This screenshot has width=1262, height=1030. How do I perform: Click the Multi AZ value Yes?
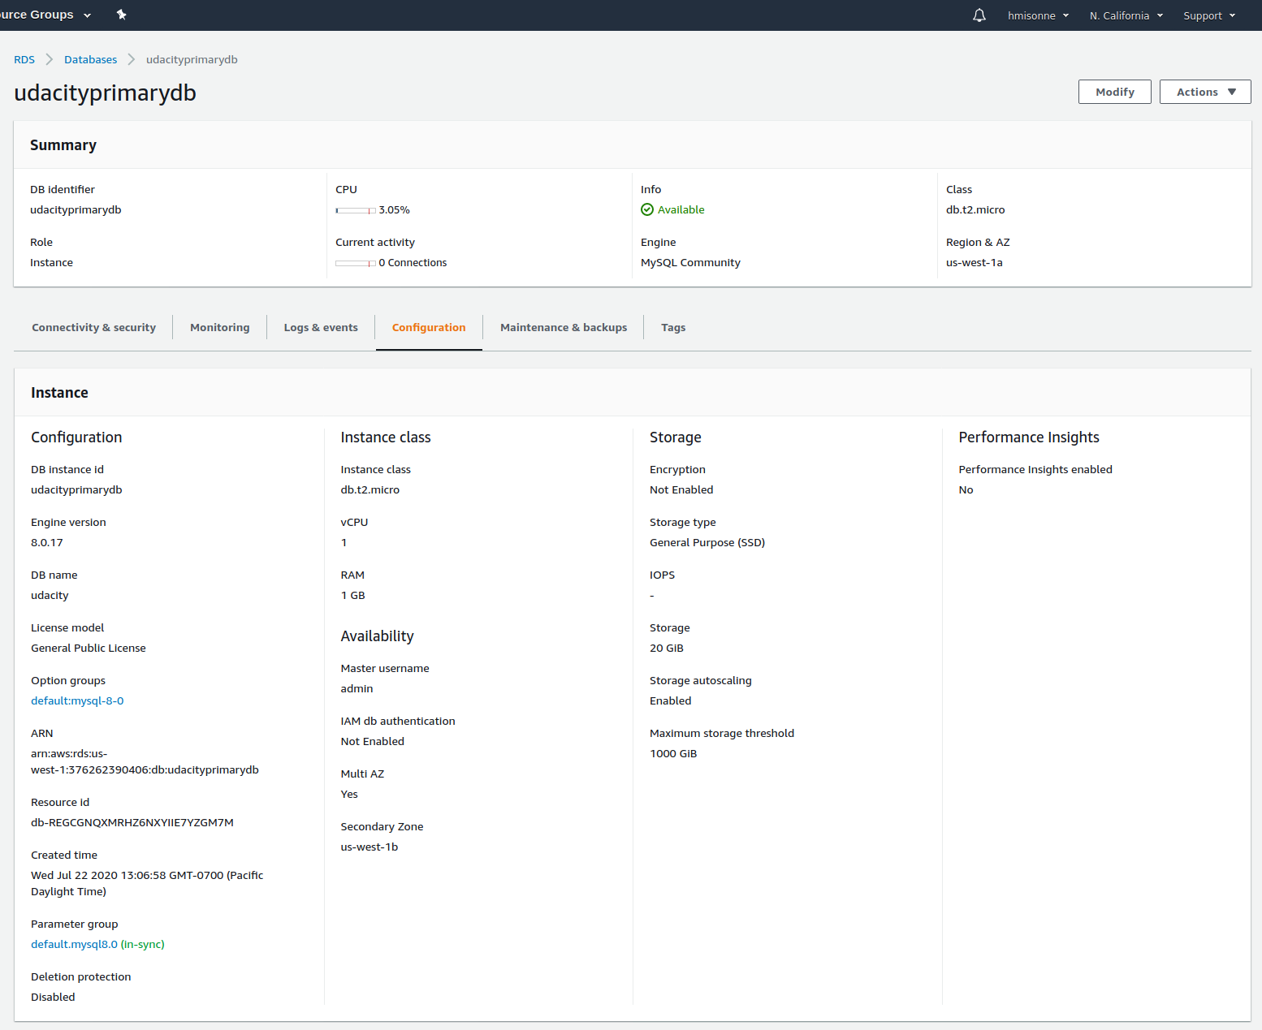[x=349, y=794]
